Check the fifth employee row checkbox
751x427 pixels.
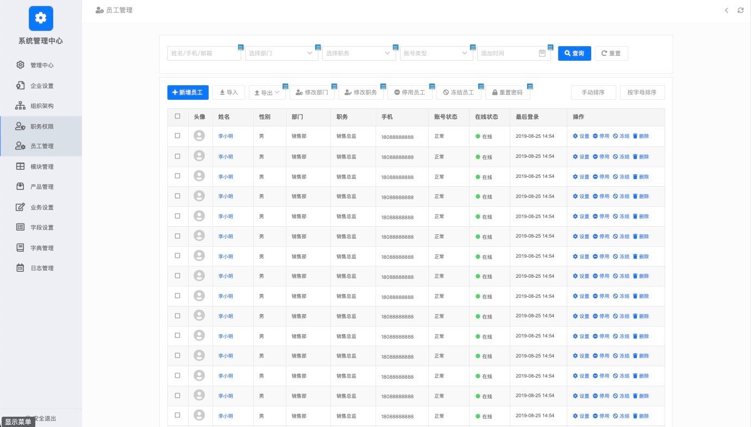tap(178, 216)
